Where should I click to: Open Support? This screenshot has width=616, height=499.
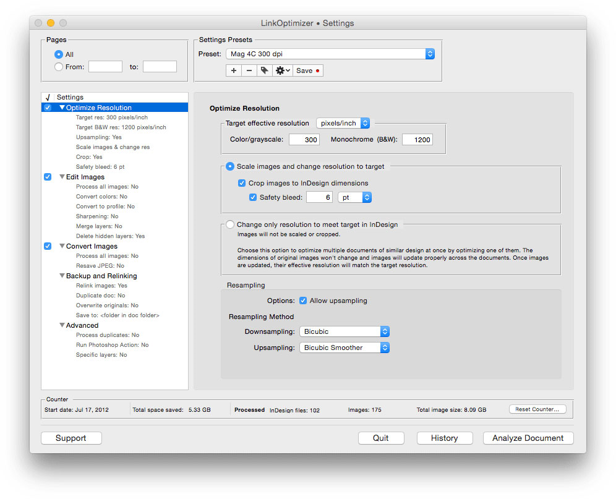click(71, 438)
